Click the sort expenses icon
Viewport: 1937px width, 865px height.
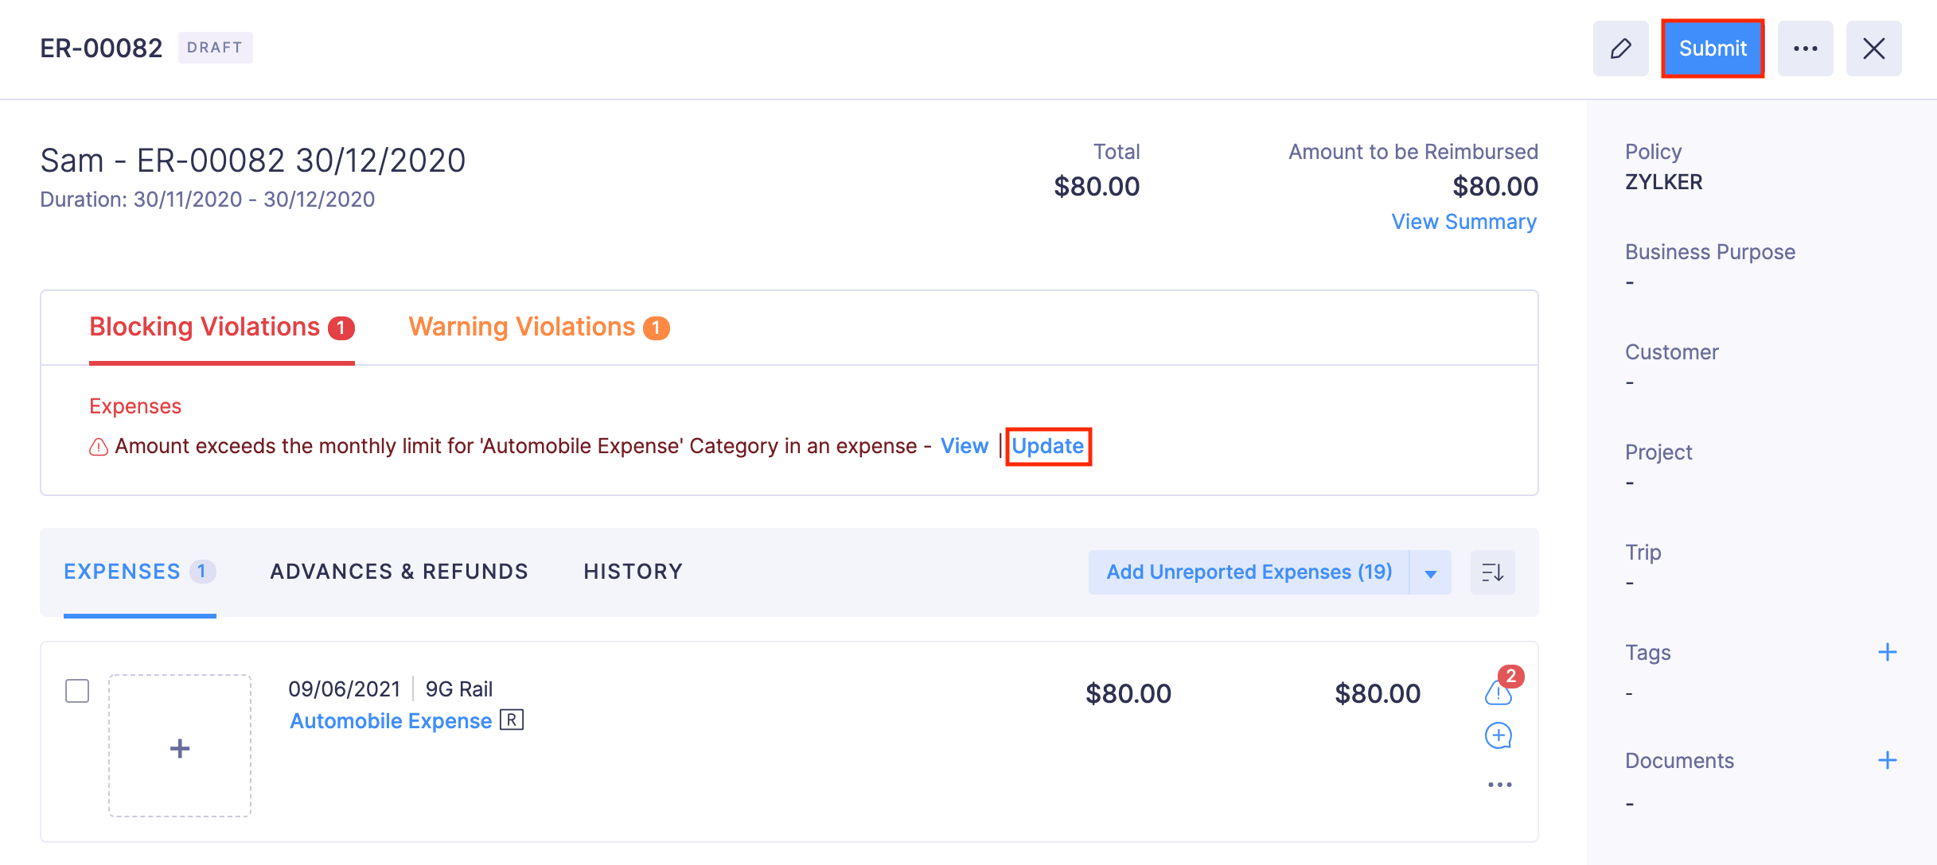pyautogui.click(x=1492, y=572)
